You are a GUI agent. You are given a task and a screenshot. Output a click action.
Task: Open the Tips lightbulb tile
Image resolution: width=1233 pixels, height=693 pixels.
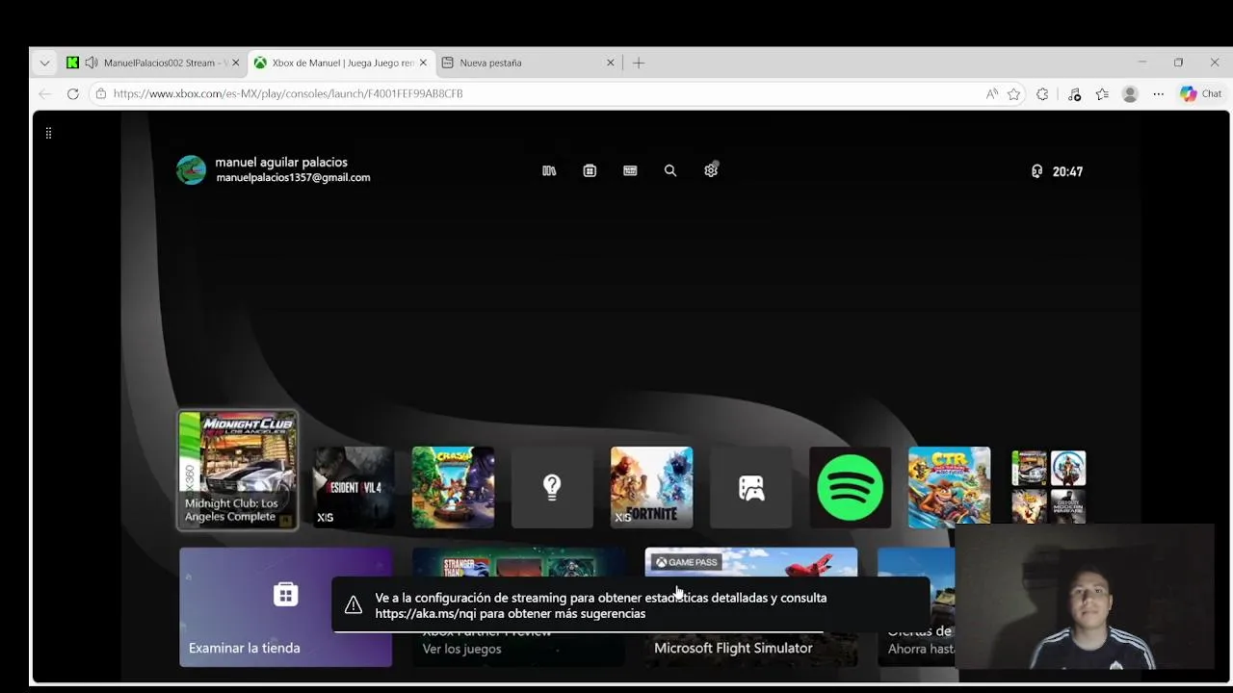[x=552, y=487]
